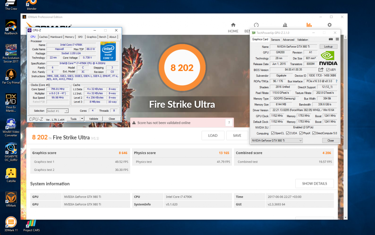This screenshot has width=375, height=235.
Task: Switch to Sensors tab in GPU-Z
Action: [275, 40]
